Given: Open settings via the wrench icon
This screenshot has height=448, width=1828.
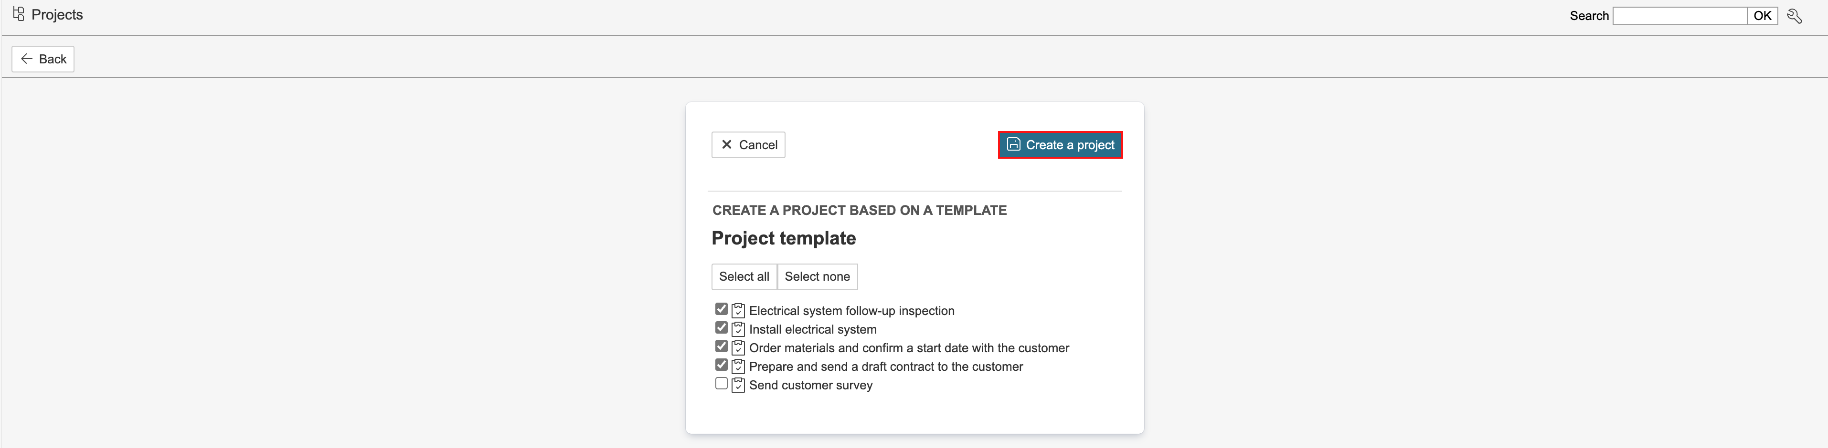Looking at the screenshot, I should (1794, 16).
